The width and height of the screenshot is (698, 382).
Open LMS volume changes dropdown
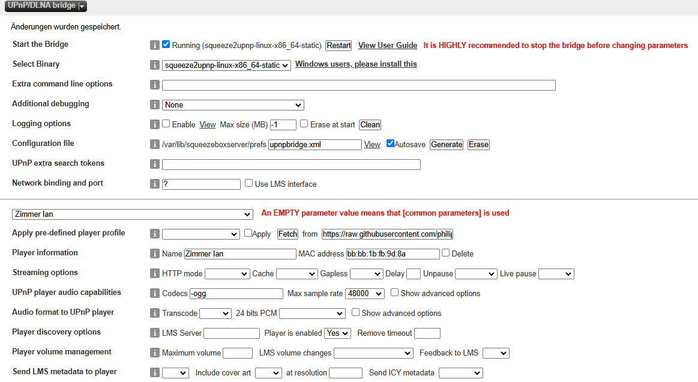coord(373,353)
